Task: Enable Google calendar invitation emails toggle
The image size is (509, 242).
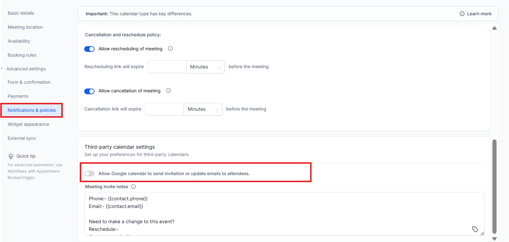Action: click(89, 174)
